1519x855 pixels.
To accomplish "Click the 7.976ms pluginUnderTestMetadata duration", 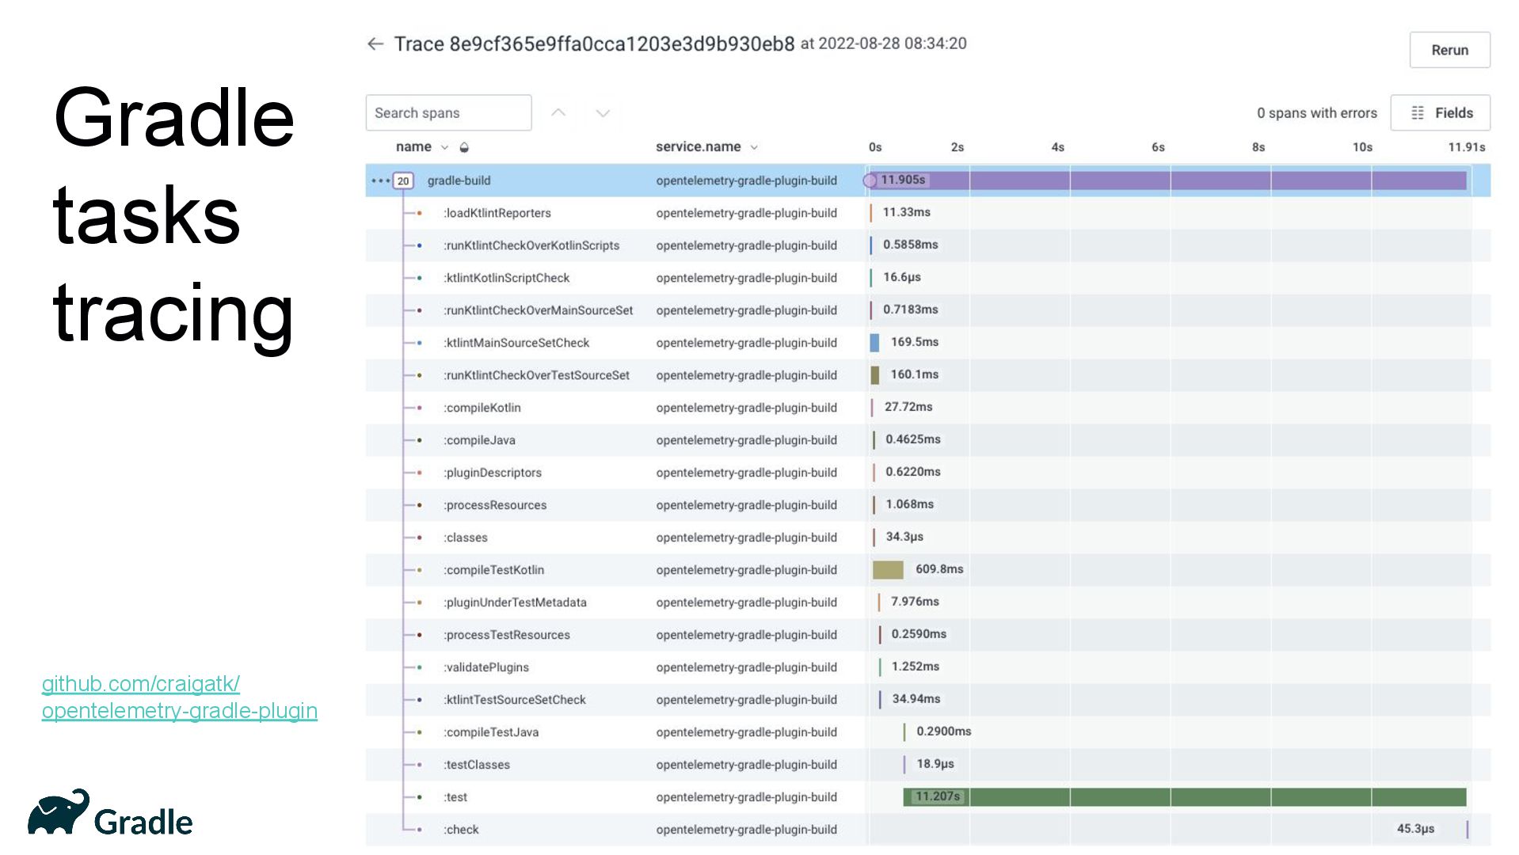I will [915, 602].
